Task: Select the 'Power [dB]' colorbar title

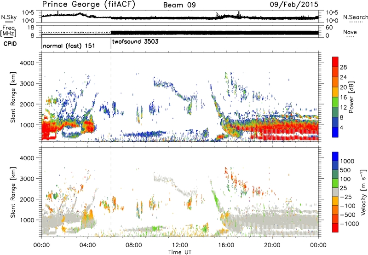Action: (x=351, y=97)
